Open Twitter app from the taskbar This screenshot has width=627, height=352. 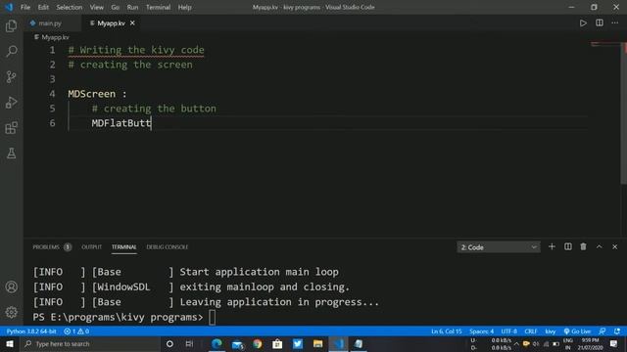pyautogui.click(x=298, y=343)
